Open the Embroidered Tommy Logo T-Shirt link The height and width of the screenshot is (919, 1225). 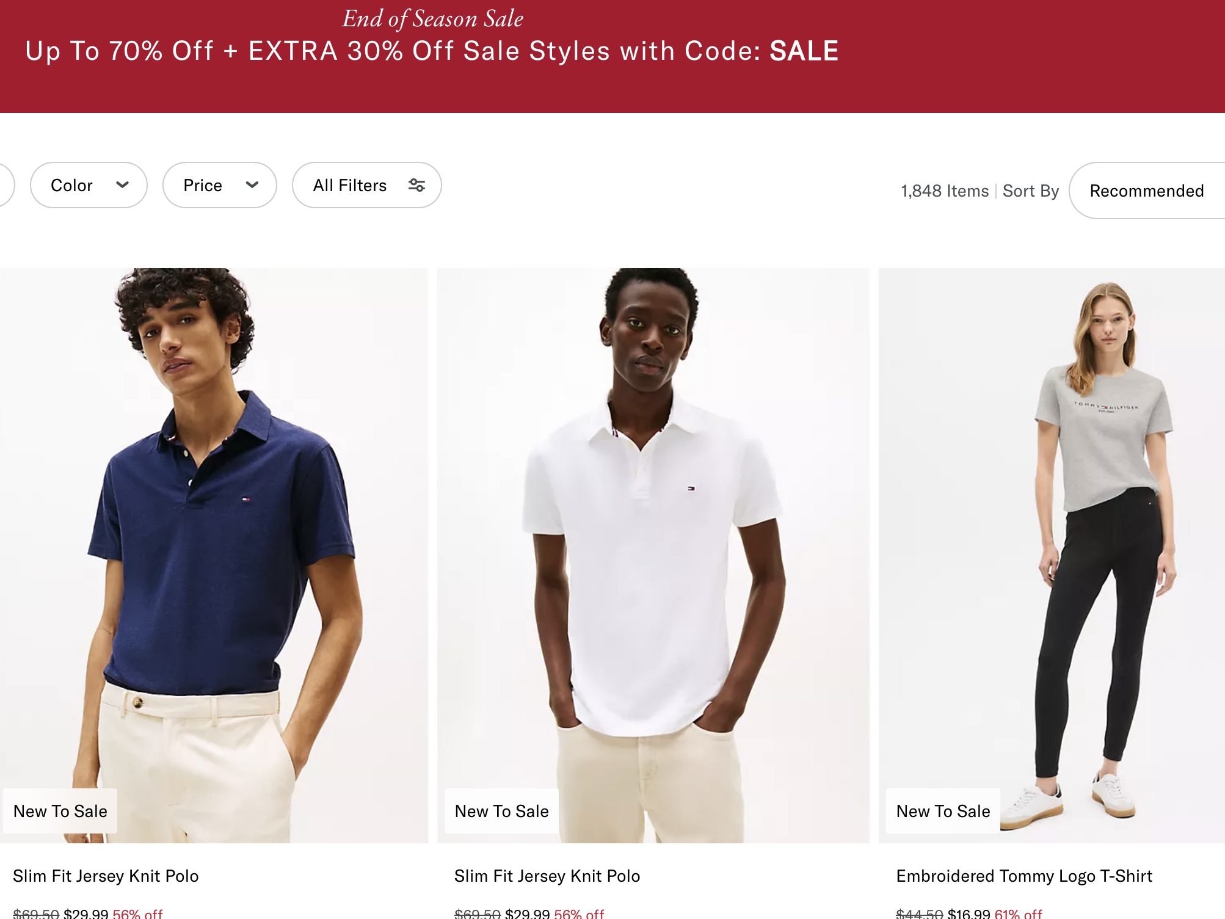pyautogui.click(x=1024, y=876)
